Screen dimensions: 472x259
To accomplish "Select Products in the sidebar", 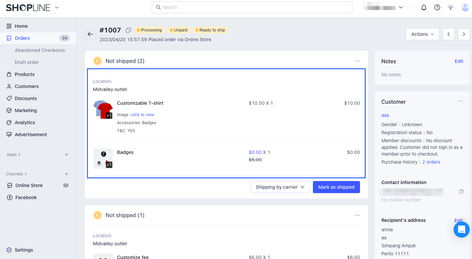I will click(25, 74).
